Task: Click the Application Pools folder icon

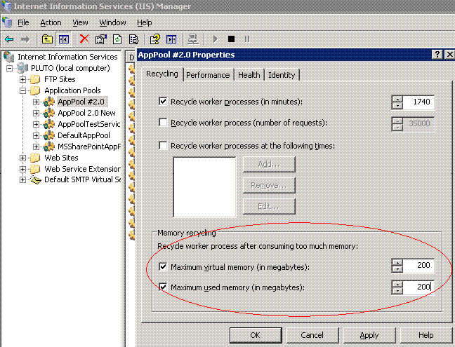Action: 35,90
